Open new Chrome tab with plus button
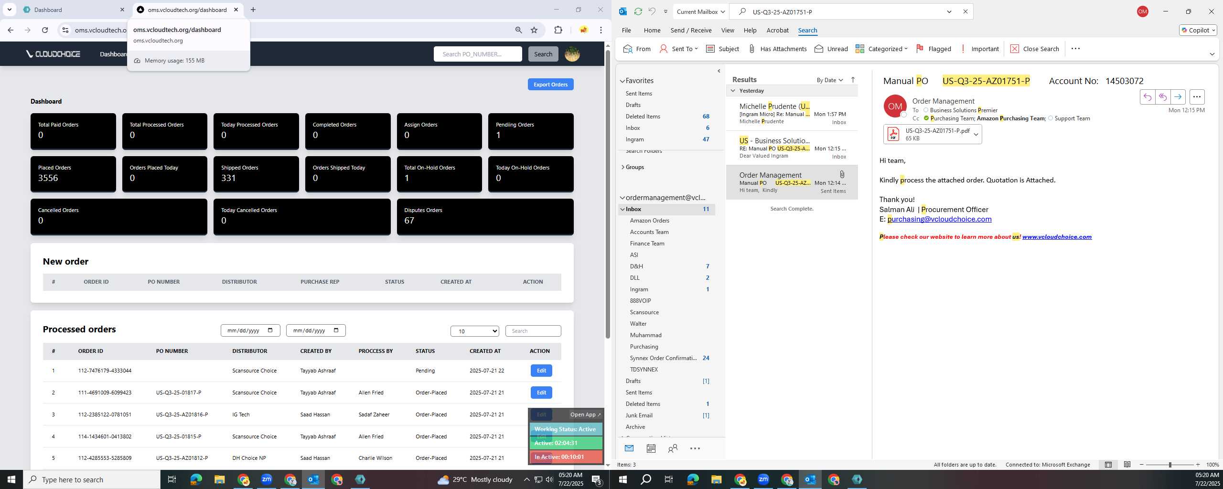The height and width of the screenshot is (489, 1223). [253, 10]
